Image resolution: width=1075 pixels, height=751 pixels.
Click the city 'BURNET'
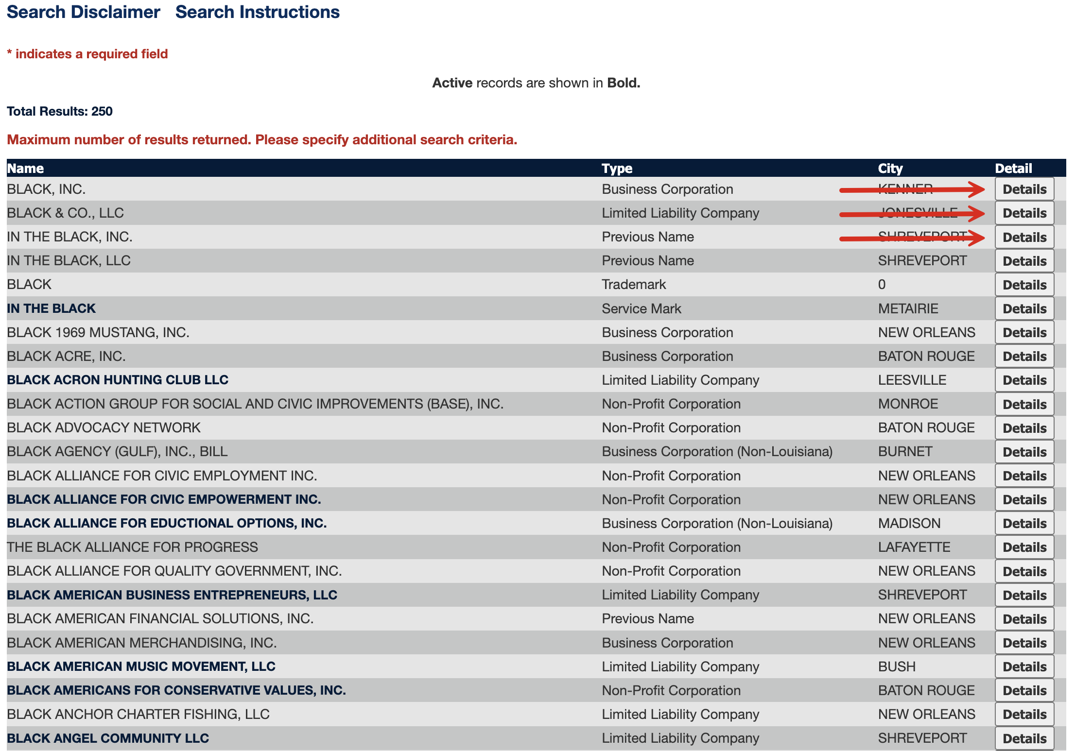[905, 451]
